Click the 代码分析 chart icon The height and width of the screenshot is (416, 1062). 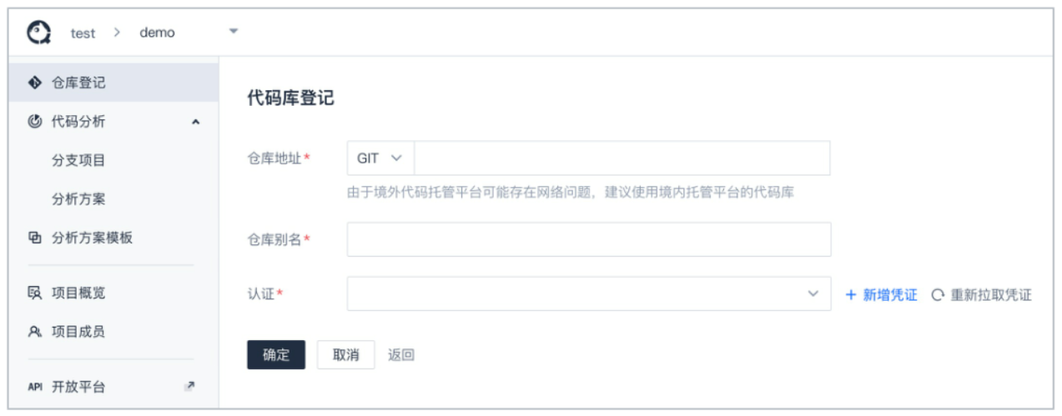tap(35, 122)
